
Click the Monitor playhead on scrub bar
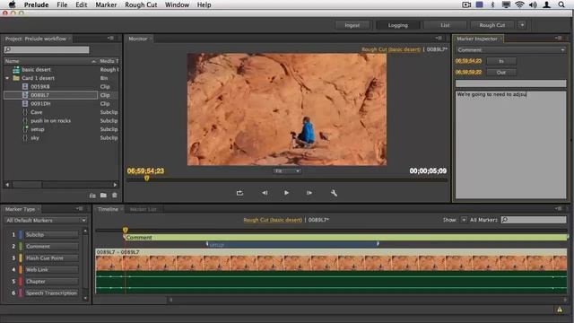tap(146, 179)
